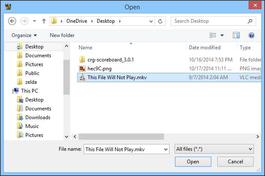This screenshot has width=265, height=176.
Task: Click the date 9/7/2014 2:04 AM
Action: tap(208, 77)
